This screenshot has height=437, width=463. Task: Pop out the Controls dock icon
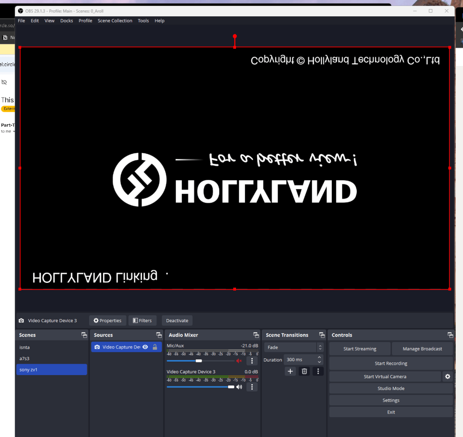coord(450,335)
